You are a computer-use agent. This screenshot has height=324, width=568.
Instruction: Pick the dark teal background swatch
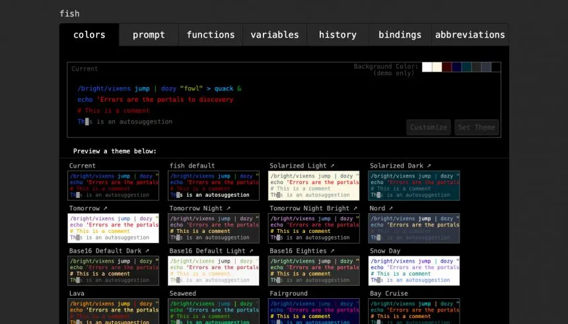(466, 67)
